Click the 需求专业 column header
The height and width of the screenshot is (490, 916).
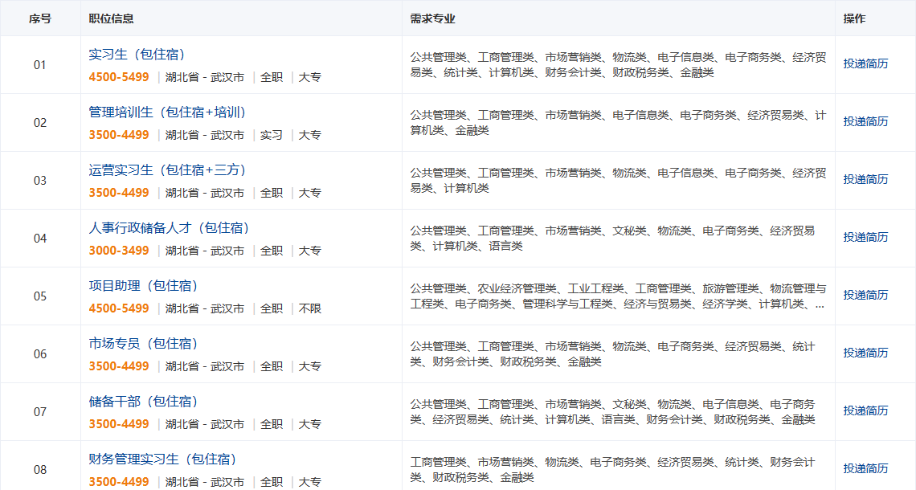click(x=432, y=18)
